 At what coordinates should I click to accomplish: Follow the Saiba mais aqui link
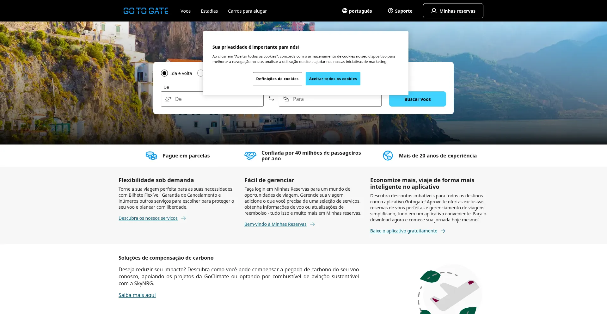click(x=137, y=295)
